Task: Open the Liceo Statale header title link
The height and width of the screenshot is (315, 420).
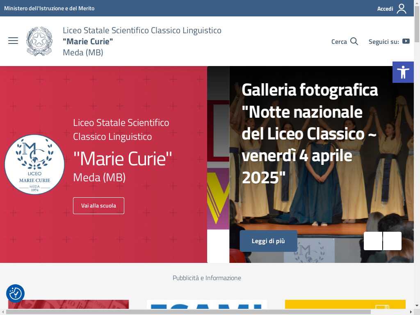Action: 142,41
